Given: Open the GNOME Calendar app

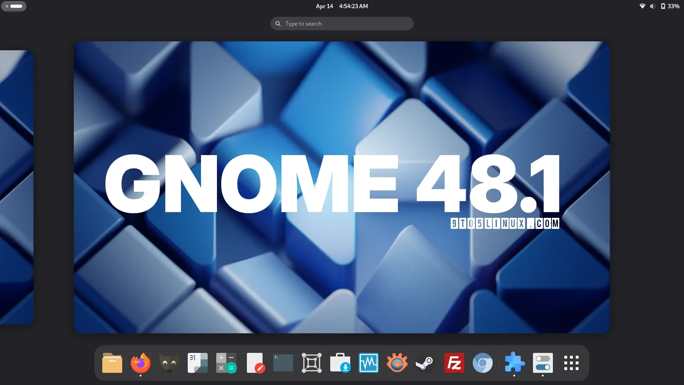Looking at the screenshot, I should 197,363.
